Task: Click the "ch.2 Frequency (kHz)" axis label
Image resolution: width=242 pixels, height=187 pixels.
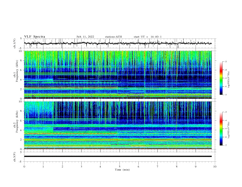Action: [x=16, y=122]
